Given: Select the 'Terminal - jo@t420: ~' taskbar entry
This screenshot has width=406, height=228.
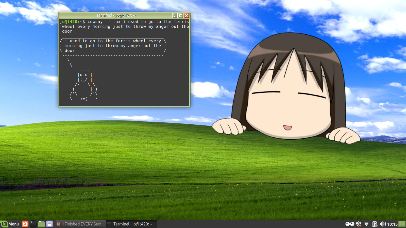Looking at the screenshot, I should (x=132, y=224).
